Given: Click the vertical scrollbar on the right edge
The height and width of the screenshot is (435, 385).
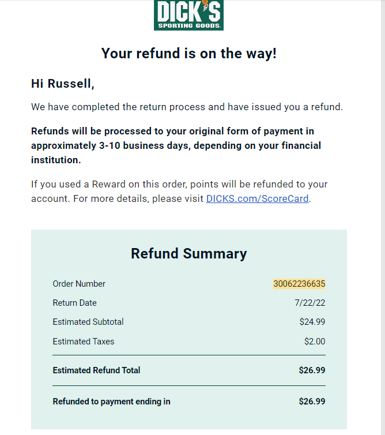Looking at the screenshot, I should (x=383, y=217).
